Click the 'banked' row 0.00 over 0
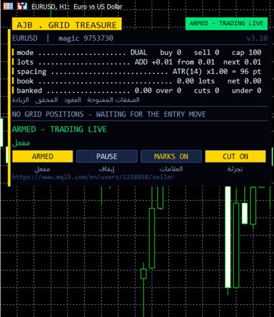Image resolution: width=274 pixels, height=317 pixels. click(x=136, y=90)
